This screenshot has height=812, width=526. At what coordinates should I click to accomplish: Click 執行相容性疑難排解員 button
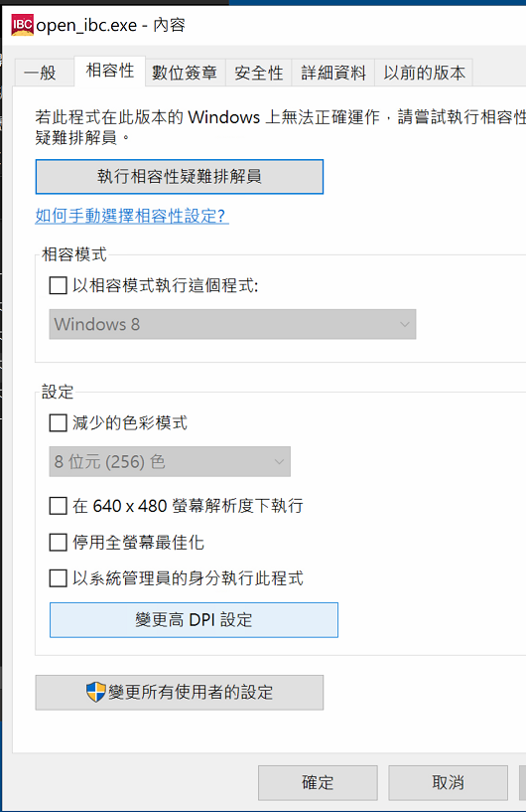point(180,177)
